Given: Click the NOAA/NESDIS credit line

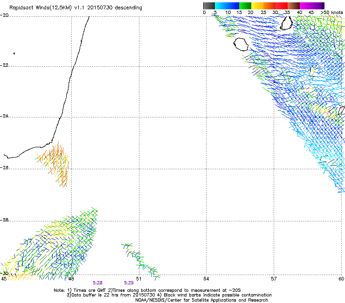Looking at the screenshot, I should (201, 300).
